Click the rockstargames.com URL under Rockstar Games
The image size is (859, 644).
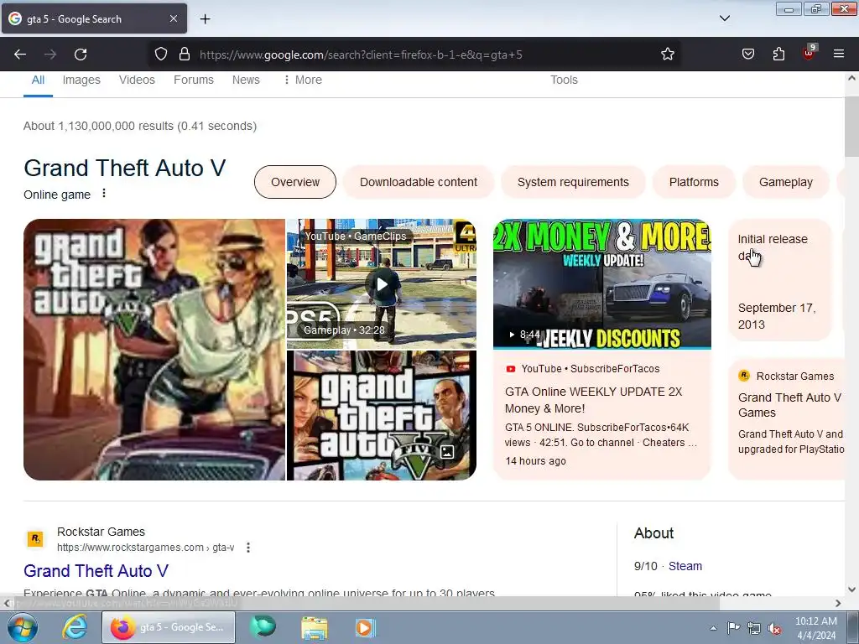pos(146,547)
